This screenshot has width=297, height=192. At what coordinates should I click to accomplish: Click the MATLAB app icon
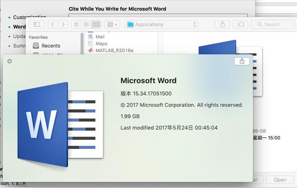[x=90, y=50]
